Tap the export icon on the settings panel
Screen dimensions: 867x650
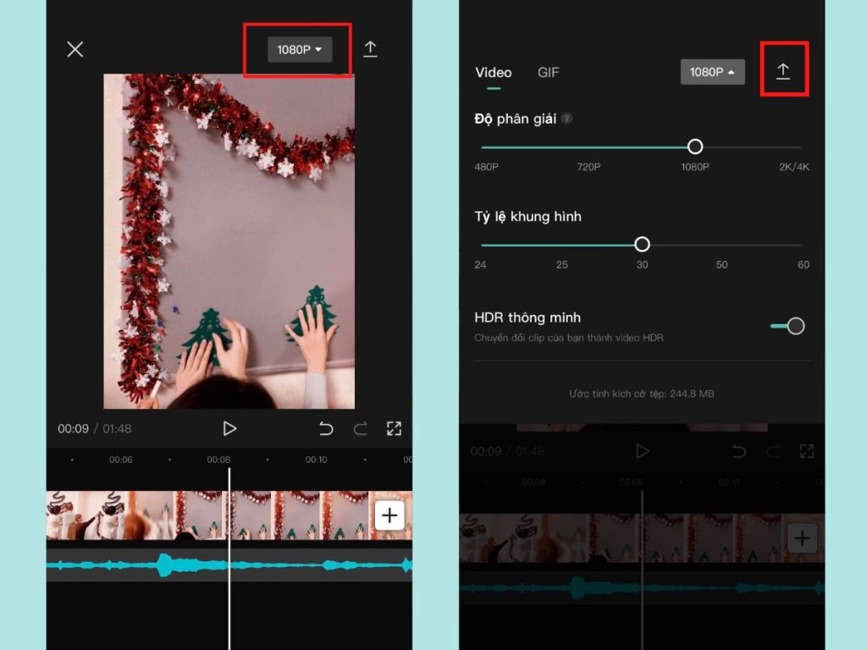point(783,71)
